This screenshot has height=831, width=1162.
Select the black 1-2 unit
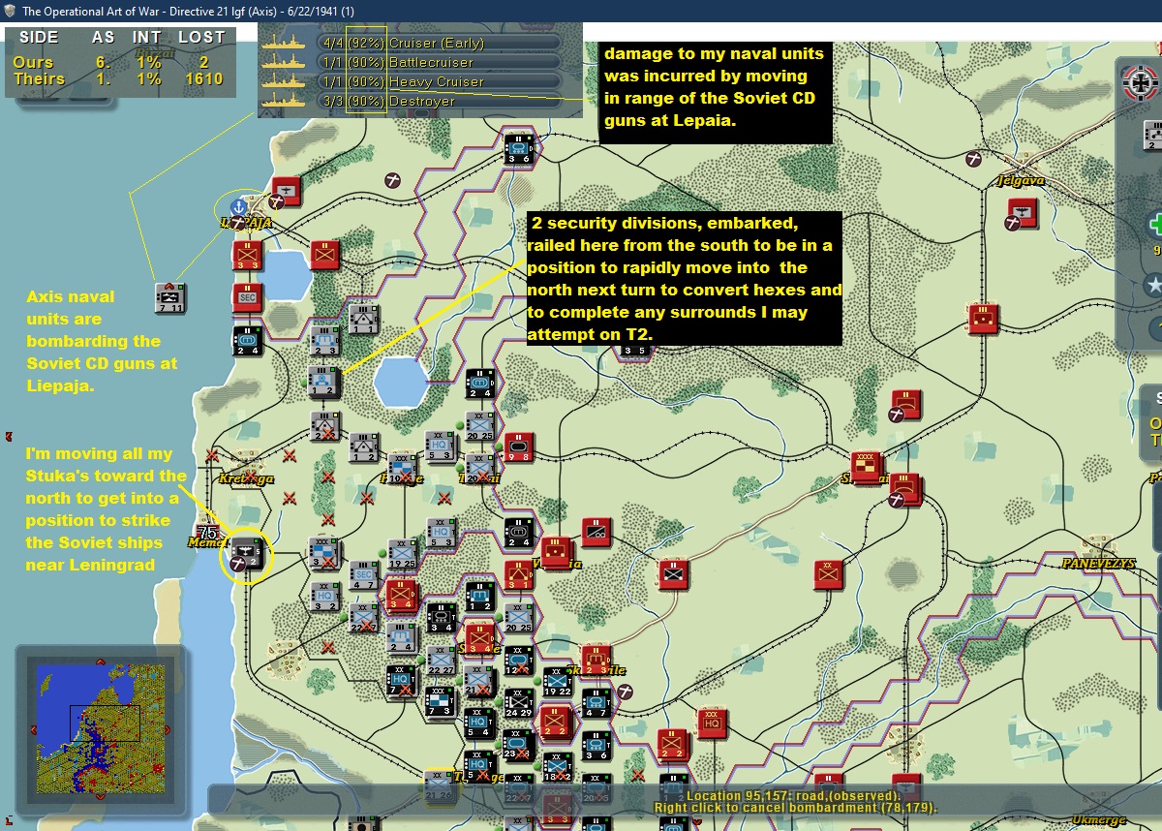[480, 597]
